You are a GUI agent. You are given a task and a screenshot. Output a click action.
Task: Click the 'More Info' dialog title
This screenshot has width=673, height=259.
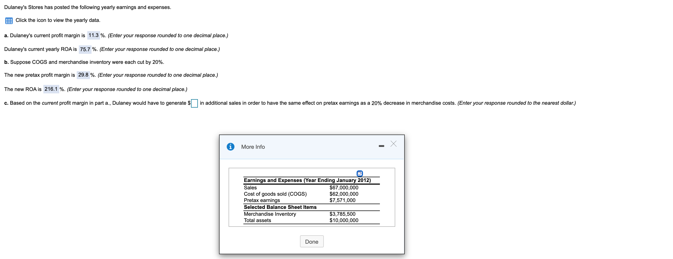pos(253,147)
